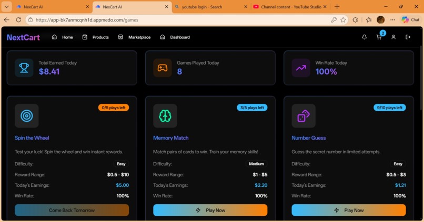The image size is (424, 222).
Task: Open the shopping cart with 2 items
Action: click(x=379, y=37)
